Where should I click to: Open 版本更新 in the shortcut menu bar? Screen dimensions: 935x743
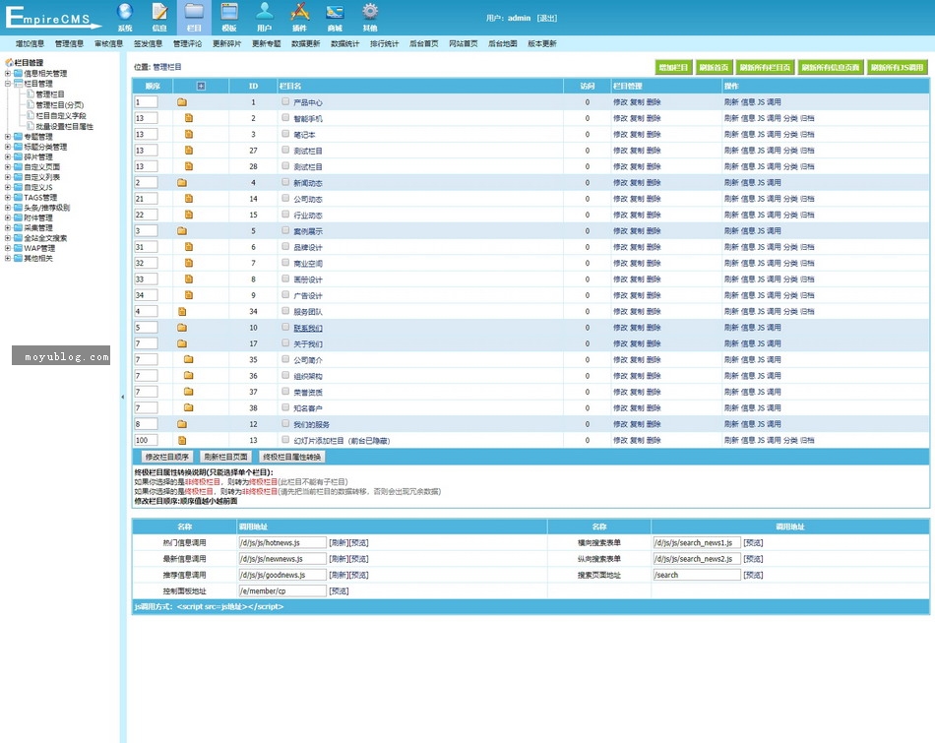[541, 43]
